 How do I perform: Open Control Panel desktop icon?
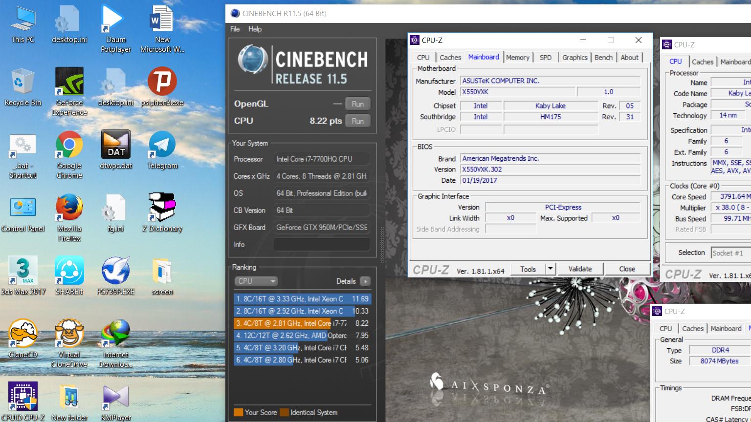coord(23,213)
